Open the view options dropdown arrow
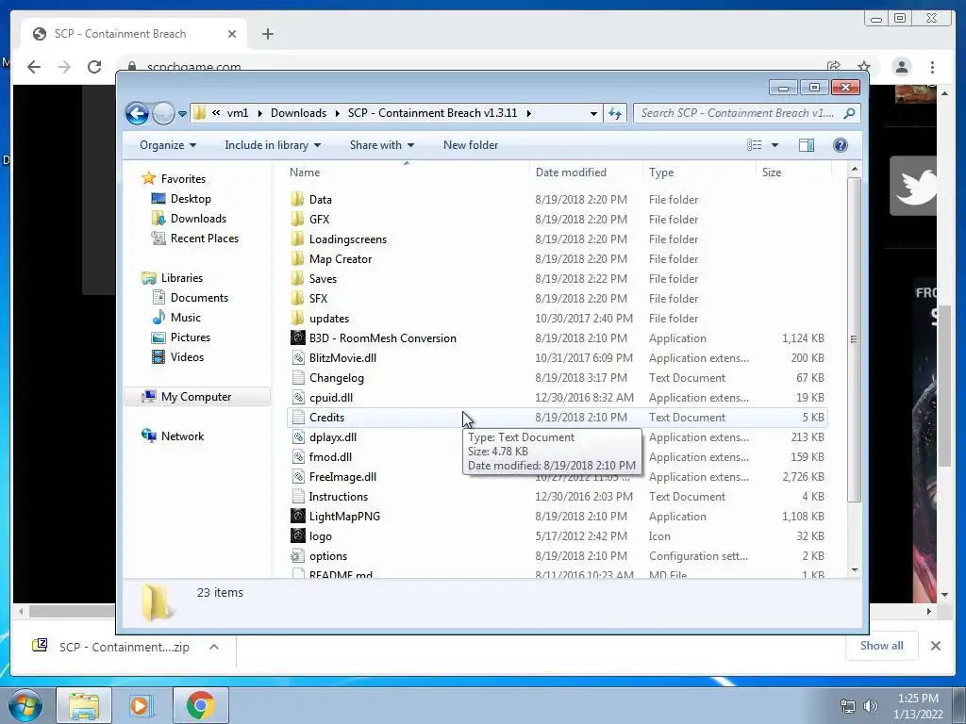966x724 pixels. point(775,145)
